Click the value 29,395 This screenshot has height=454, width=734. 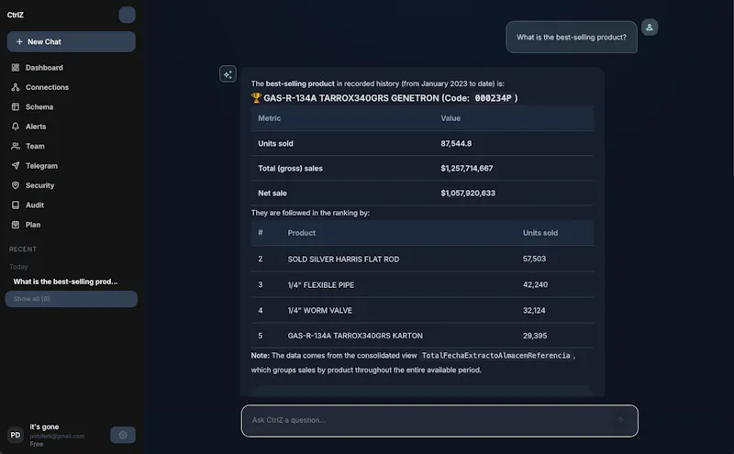(535, 336)
